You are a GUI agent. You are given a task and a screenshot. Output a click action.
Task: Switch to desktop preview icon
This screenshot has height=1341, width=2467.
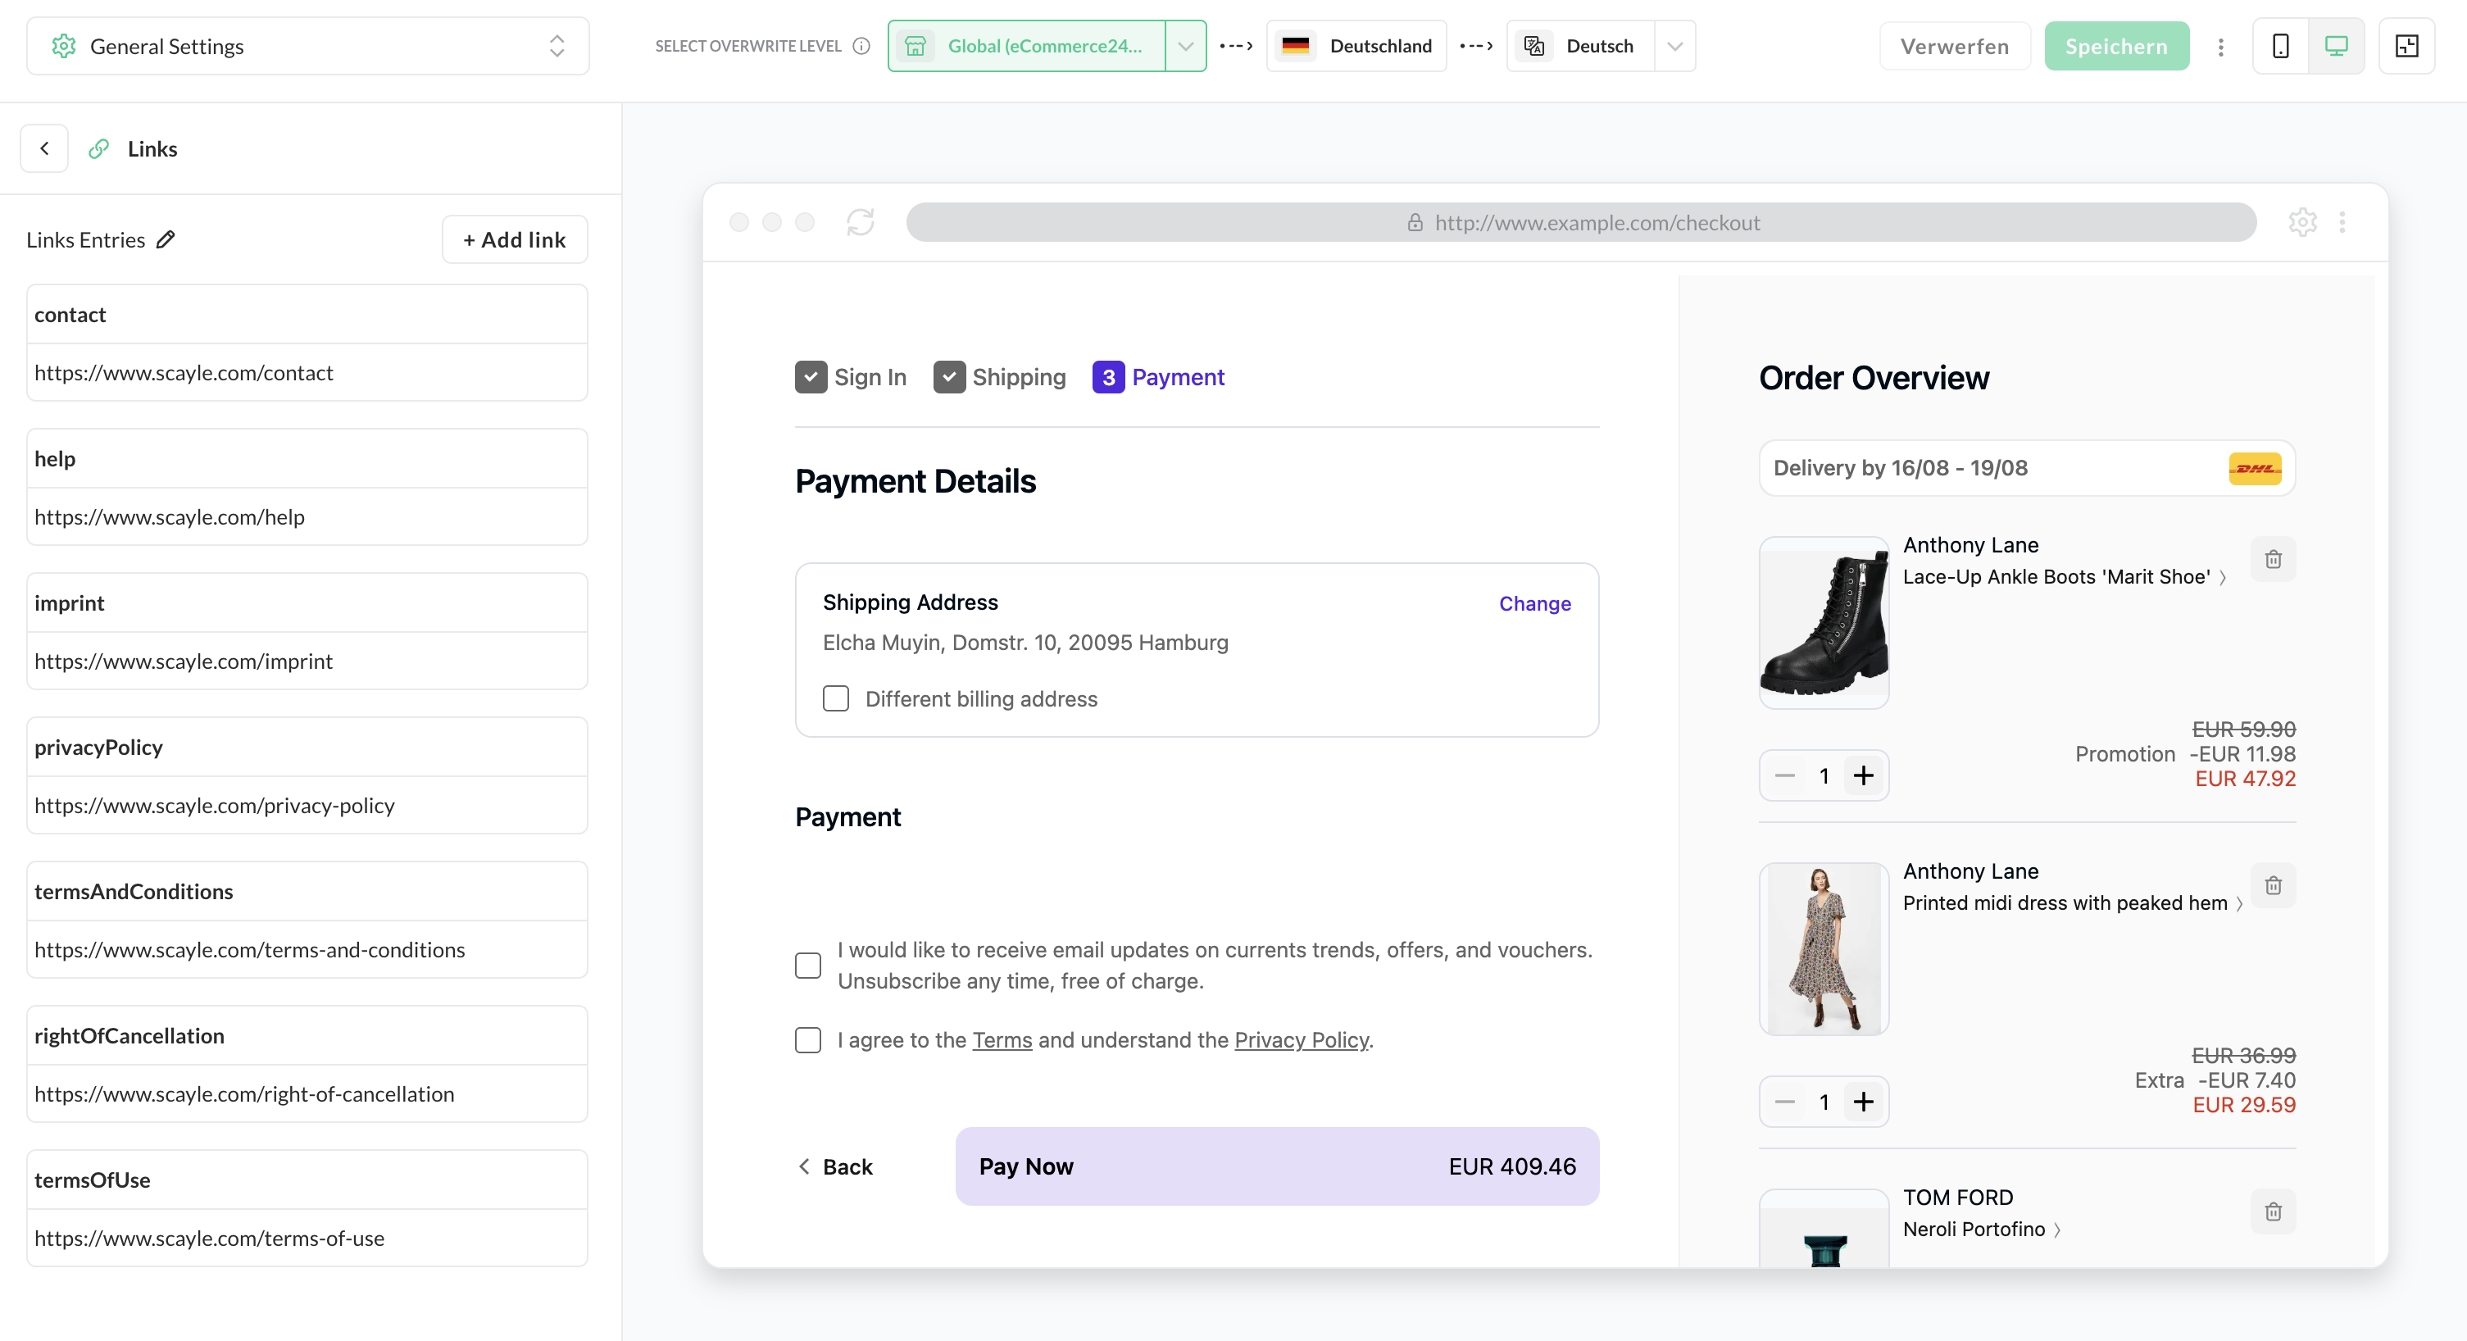point(2336,46)
